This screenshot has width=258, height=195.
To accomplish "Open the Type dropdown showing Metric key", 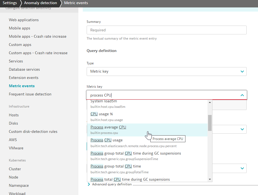I will click(x=166, y=72).
